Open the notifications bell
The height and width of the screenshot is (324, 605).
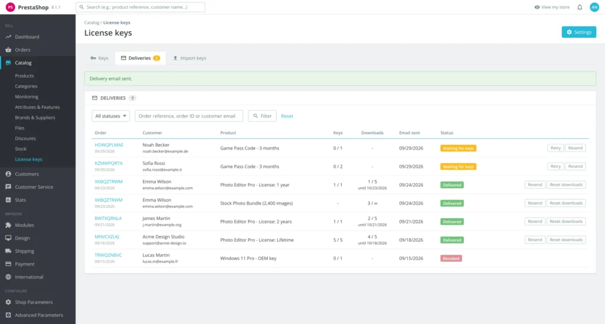pos(580,7)
